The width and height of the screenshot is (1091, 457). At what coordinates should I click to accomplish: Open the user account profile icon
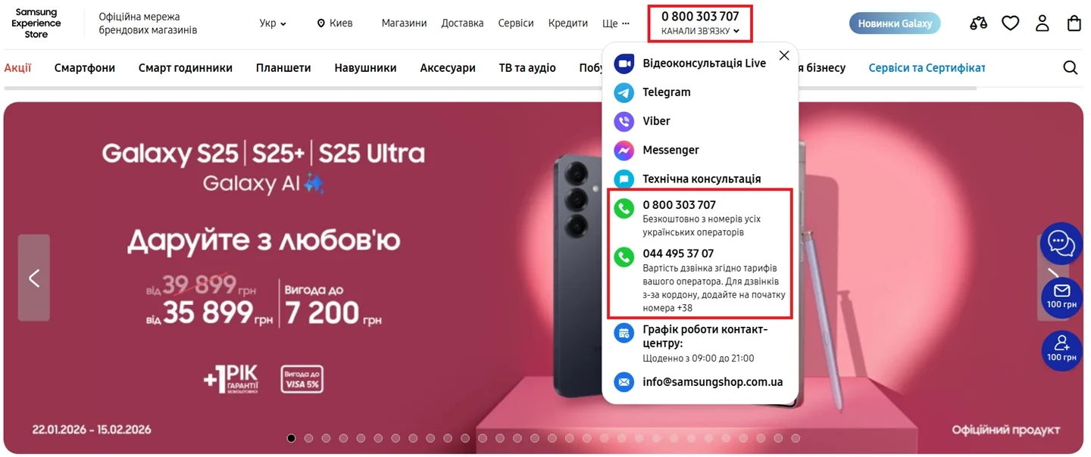coord(1043,23)
